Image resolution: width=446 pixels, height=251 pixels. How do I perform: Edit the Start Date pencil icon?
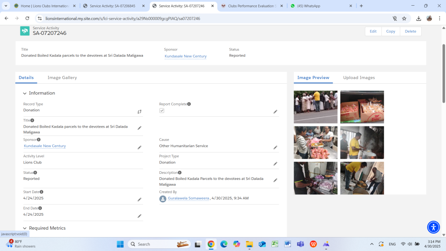139,200
